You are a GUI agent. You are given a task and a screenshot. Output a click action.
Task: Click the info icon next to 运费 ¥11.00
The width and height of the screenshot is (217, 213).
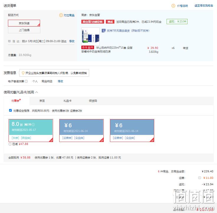pyautogui.click(x=199, y=178)
